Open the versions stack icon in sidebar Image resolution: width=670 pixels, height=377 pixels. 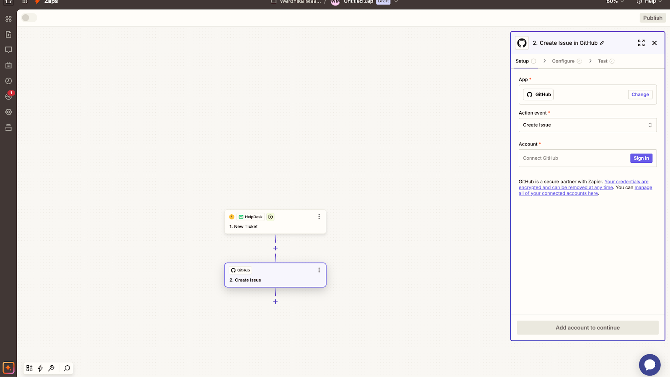(8, 127)
